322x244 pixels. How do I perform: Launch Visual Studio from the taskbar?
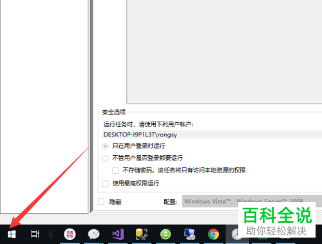118,234
